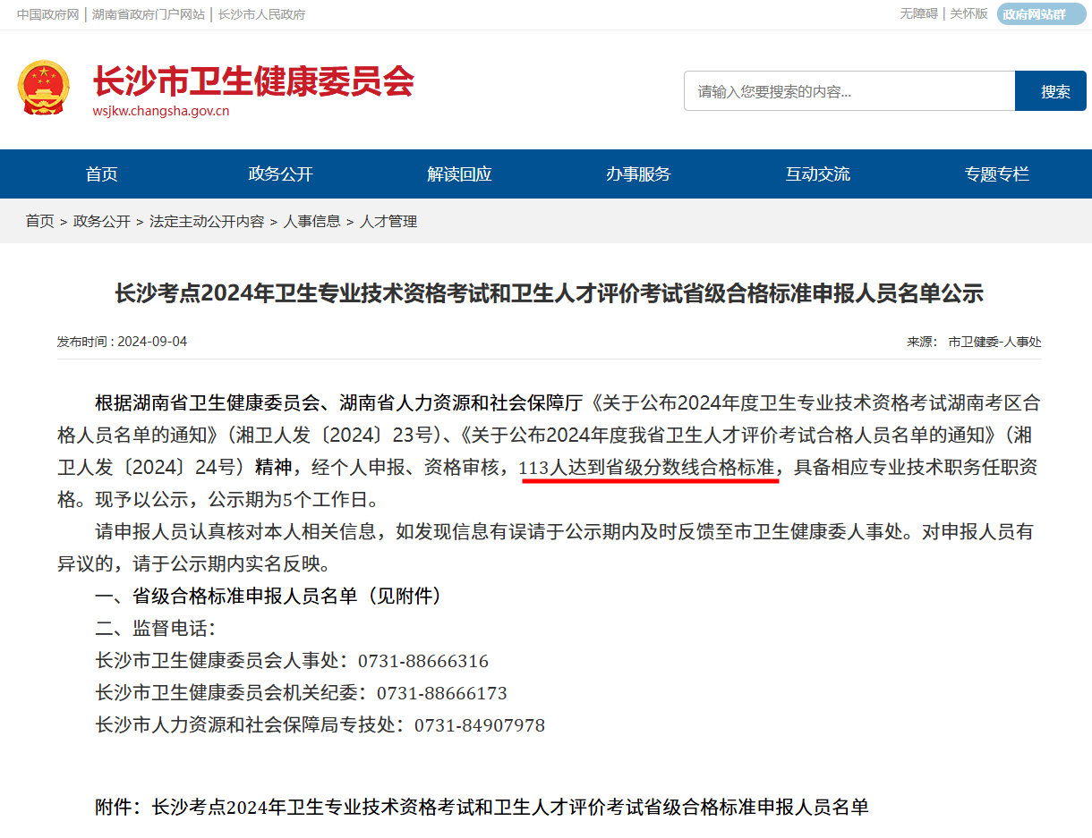This screenshot has width=1092, height=838.
Task: Open 人才管理 breadcrumb link
Action: (x=388, y=221)
